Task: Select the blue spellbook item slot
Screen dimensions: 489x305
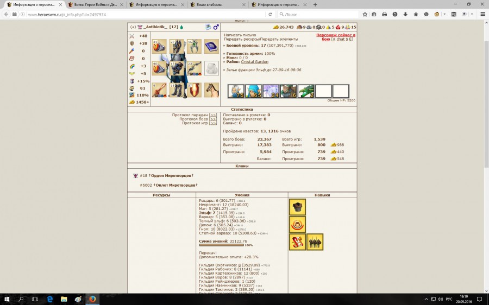Action: point(211,46)
